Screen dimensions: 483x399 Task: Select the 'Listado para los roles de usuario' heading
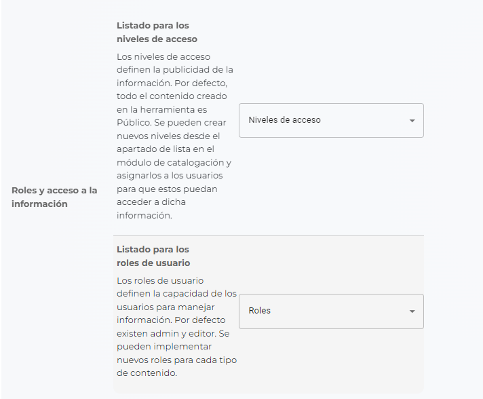click(153, 256)
